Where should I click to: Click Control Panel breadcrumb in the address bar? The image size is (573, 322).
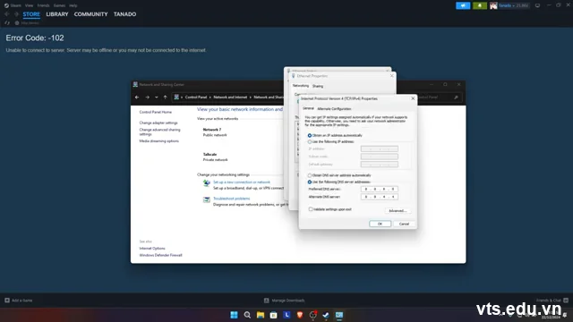[x=196, y=97]
